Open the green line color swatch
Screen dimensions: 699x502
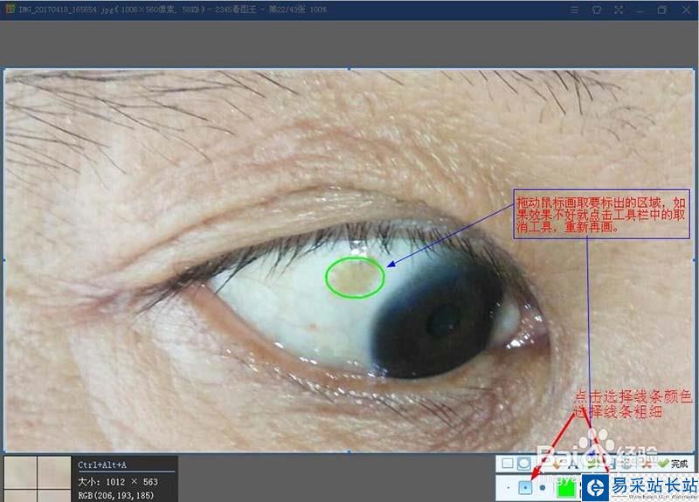565,489
